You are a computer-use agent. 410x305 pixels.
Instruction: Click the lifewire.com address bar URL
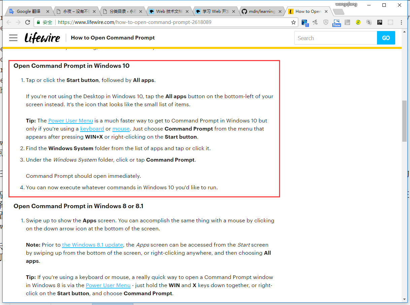pyautogui.click(x=135, y=22)
